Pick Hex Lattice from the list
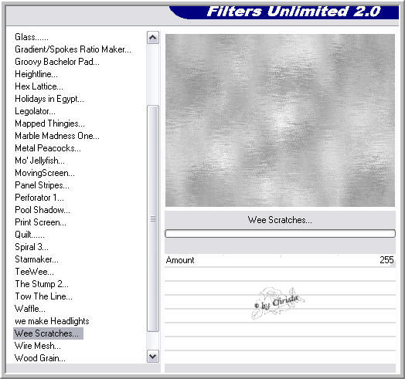The height and width of the screenshot is (379, 405). coord(39,86)
